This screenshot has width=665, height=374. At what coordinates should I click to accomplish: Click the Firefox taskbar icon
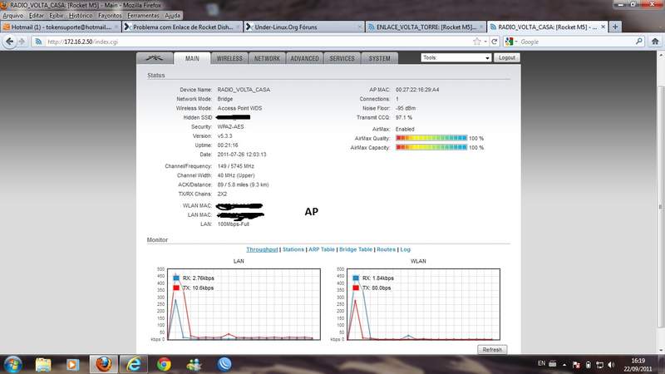(103, 364)
